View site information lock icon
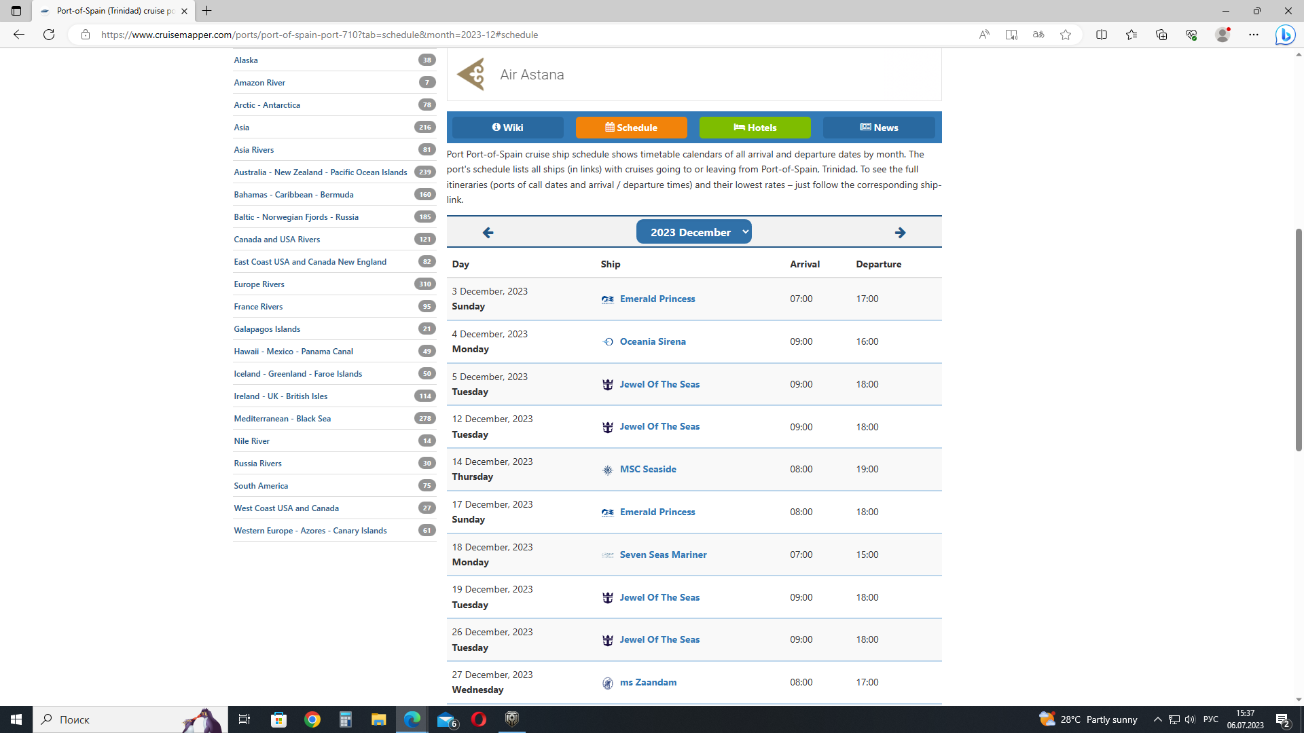This screenshot has height=733, width=1304. click(85, 35)
